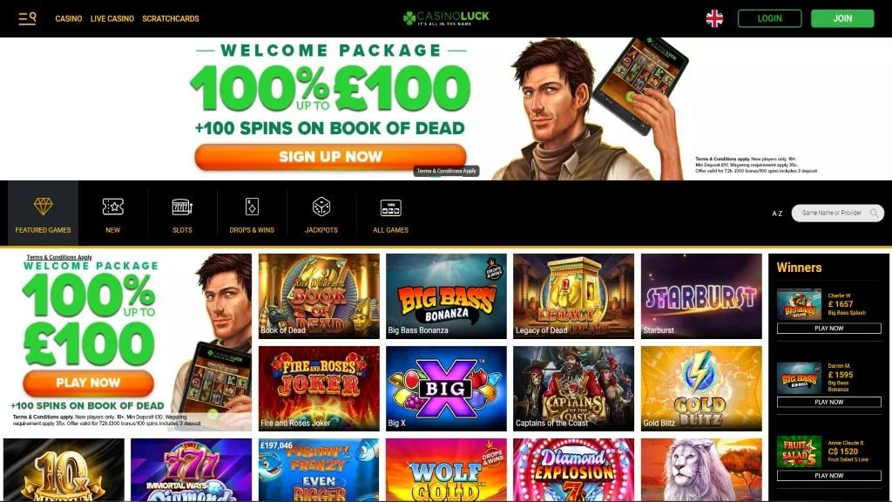This screenshot has width=892, height=502.
Task: Click Play Now under Charlie W. winner
Action: tap(829, 329)
